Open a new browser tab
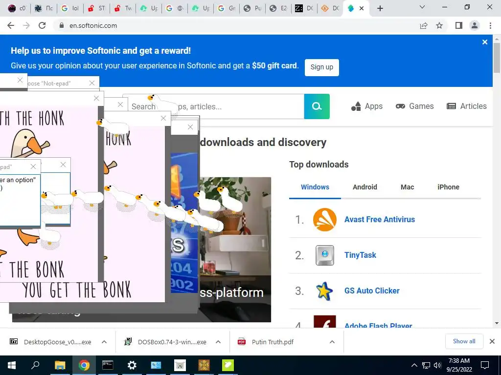This screenshot has height=375, width=501. [380, 8]
